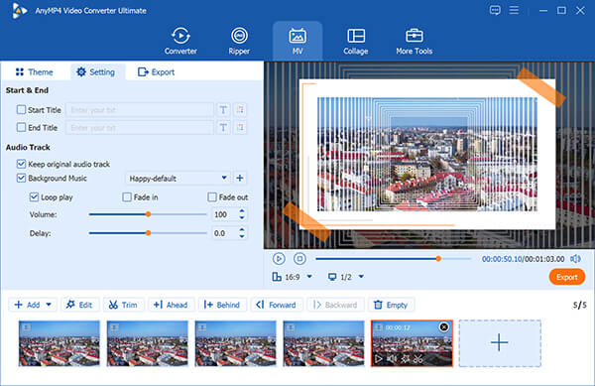Move the selected clip Forward

click(276, 305)
